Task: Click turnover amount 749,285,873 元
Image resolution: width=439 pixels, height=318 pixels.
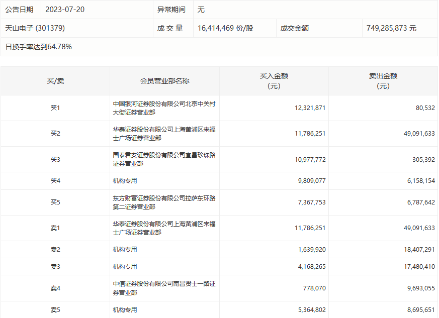Action: click(x=391, y=28)
